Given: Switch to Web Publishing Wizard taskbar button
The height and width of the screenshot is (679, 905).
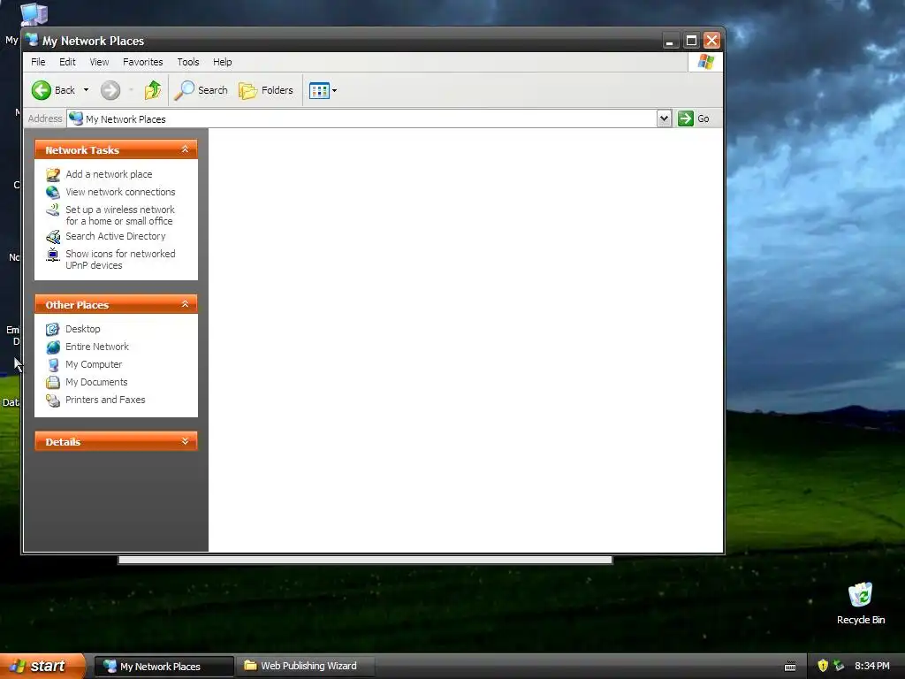Looking at the screenshot, I should pyautogui.click(x=305, y=667).
